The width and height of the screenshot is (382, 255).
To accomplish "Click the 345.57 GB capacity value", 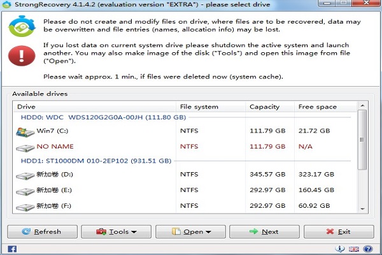I will (267, 175).
